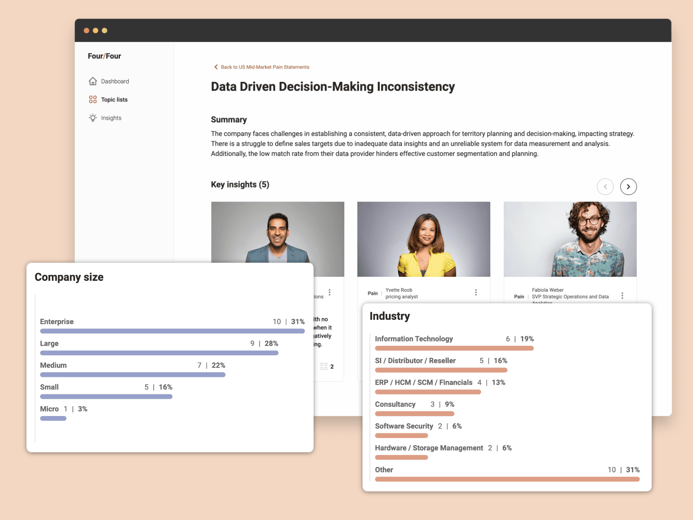Open Dashboard in the sidebar
693x520 pixels.
tap(115, 81)
